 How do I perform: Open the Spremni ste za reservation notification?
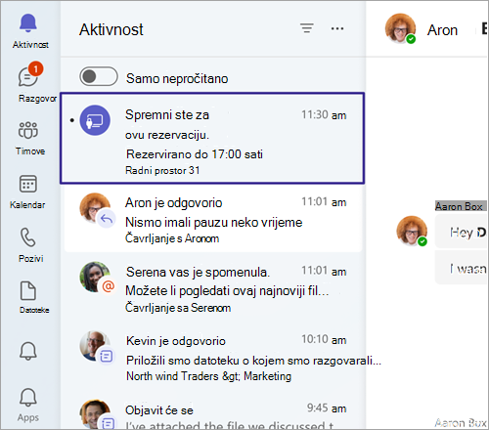[x=212, y=139]
